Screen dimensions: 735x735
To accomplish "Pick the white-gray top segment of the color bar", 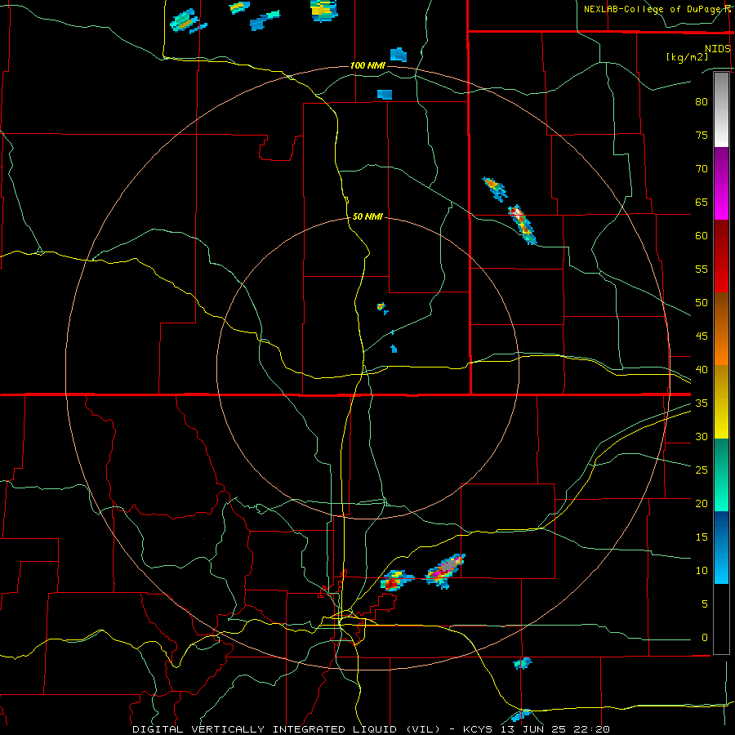I will coord(721,109).
